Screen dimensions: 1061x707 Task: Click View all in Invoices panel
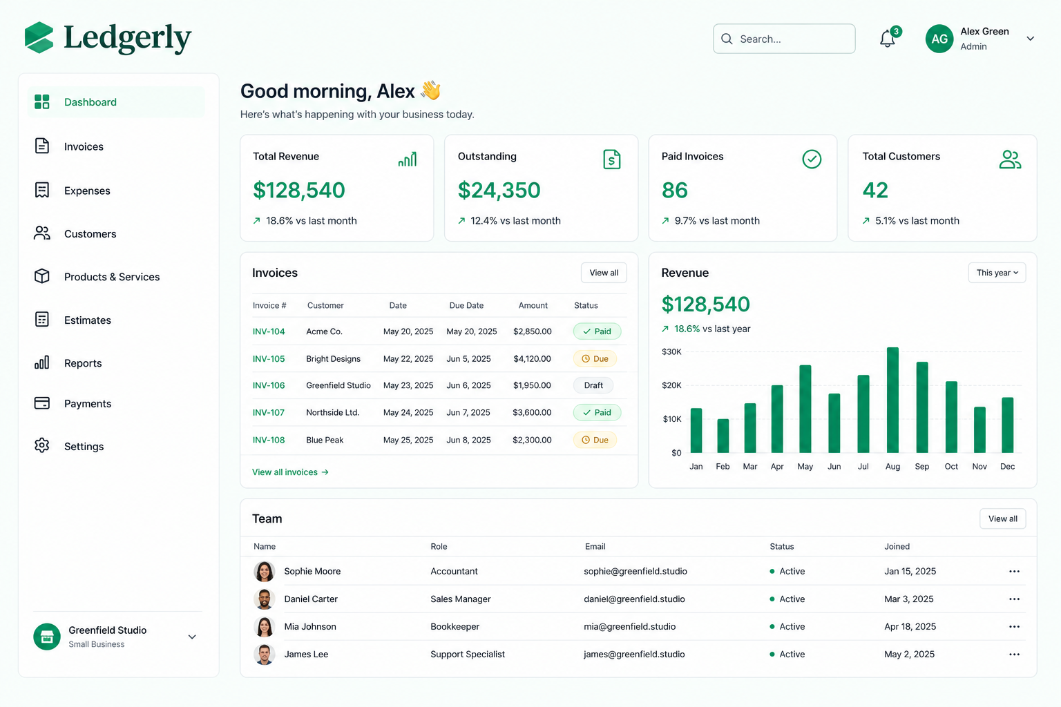tap(604, 273)
